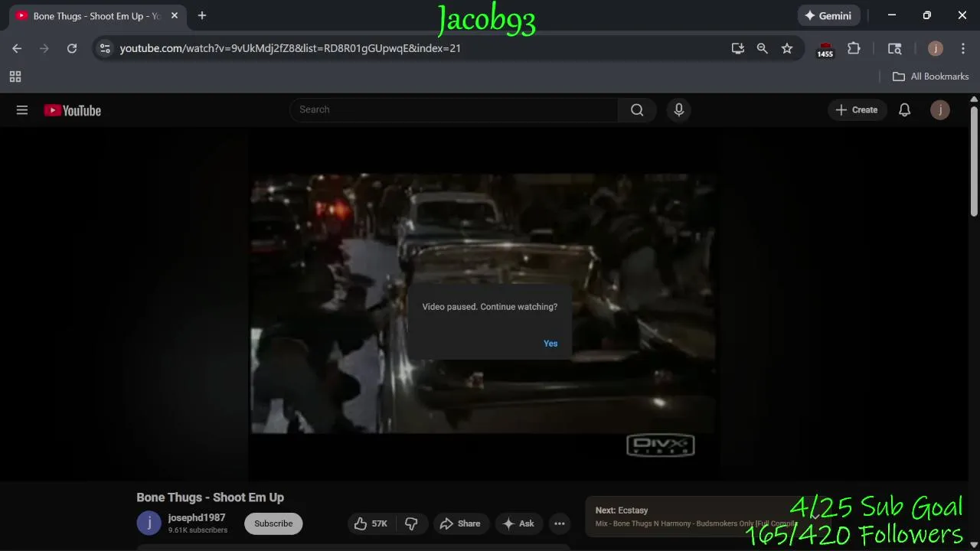Subscribe to josephd1987

click(x=273, y=523)
